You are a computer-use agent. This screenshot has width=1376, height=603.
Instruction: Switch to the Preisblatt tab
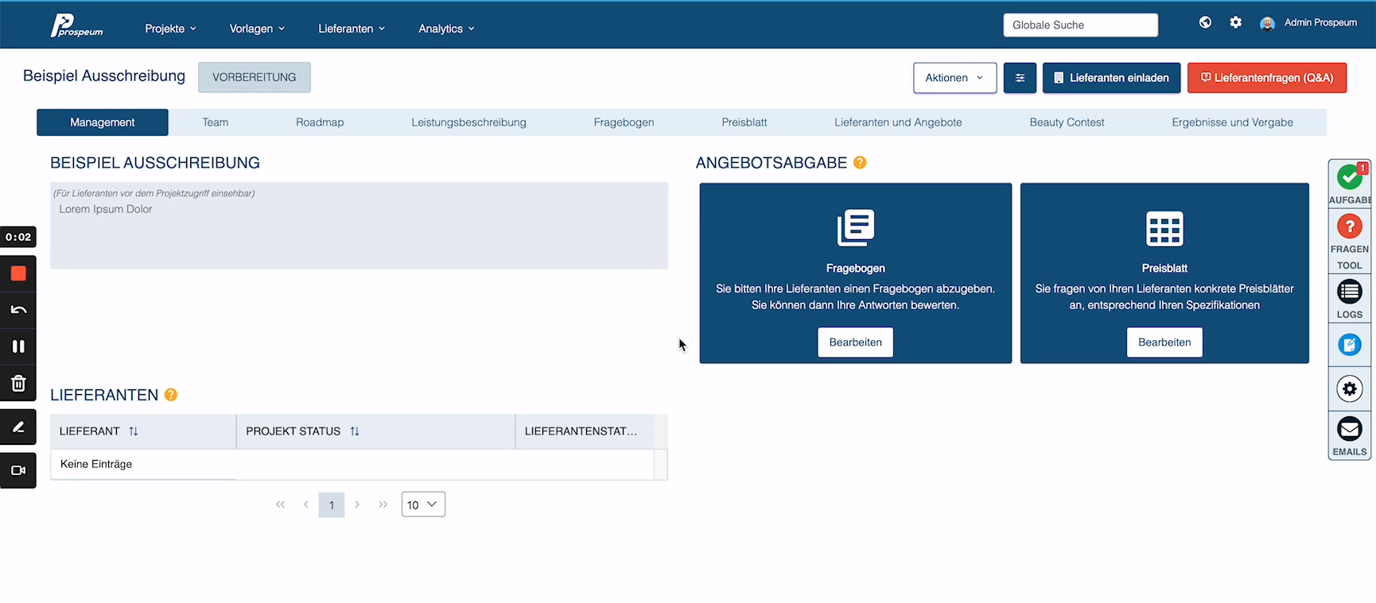point(744,122)
